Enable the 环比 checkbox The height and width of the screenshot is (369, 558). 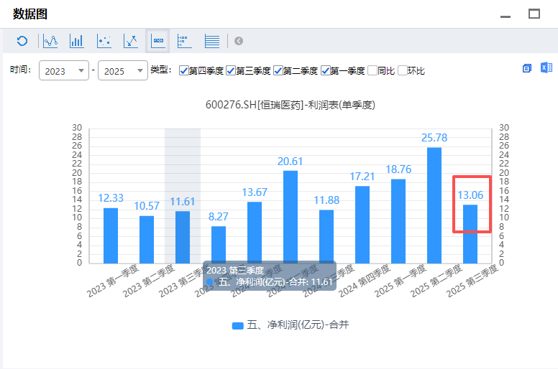(403, 71)
